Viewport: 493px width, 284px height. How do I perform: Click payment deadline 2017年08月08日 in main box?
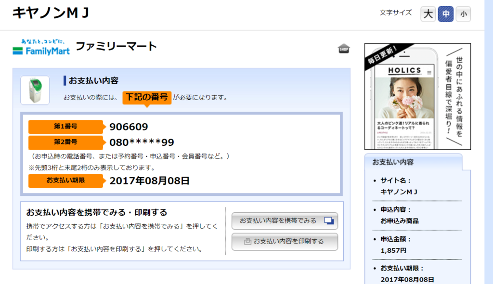(x=149, y=181)
